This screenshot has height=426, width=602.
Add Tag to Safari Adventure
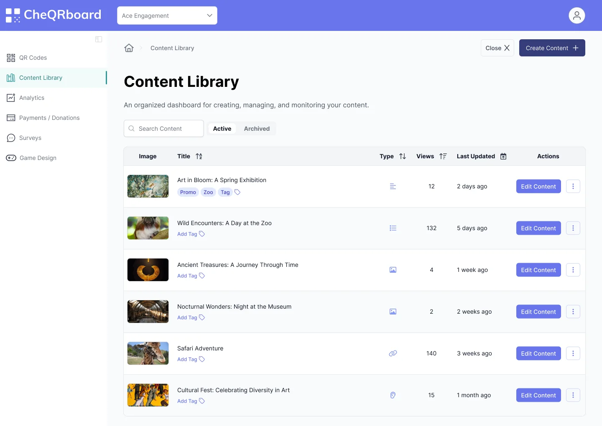point(191,359)
